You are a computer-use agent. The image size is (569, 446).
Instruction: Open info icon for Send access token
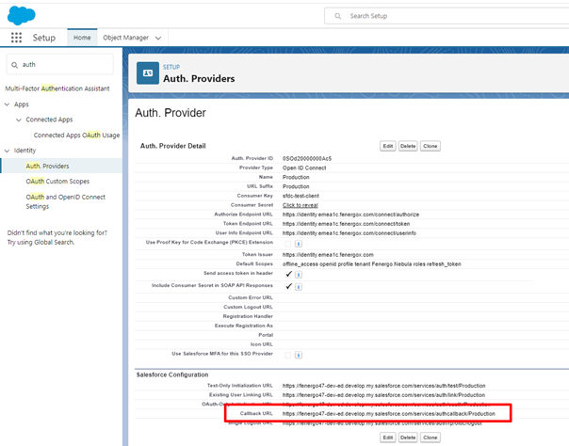coord(299,275)
